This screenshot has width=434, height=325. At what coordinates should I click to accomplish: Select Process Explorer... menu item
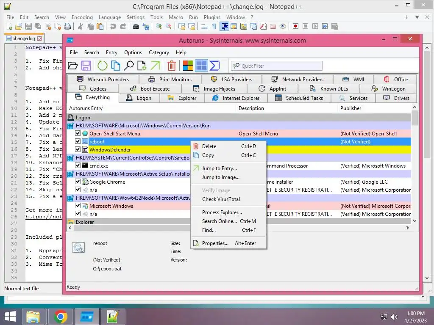pos(228,212)
